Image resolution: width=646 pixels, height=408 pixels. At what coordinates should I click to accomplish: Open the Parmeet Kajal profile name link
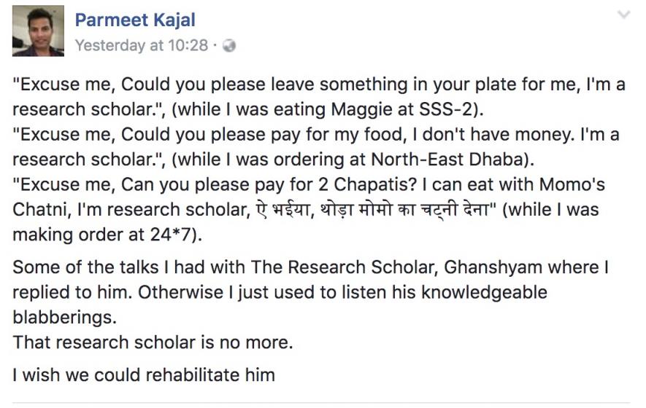click(135, 20)
